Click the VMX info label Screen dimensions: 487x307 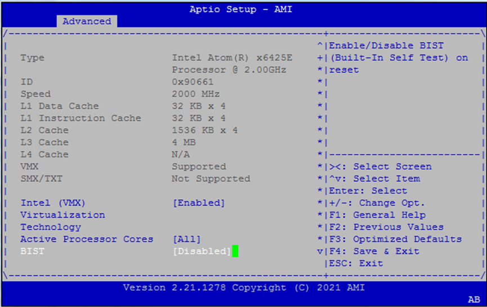point(29,166)
